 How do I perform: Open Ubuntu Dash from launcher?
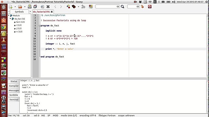point(4,7)
